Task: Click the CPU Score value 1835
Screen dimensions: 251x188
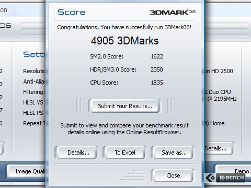Action: 157,83
